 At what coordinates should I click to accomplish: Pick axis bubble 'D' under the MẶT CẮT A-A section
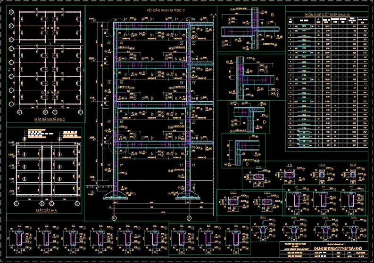pyautogui.click(x=77, y=204)
